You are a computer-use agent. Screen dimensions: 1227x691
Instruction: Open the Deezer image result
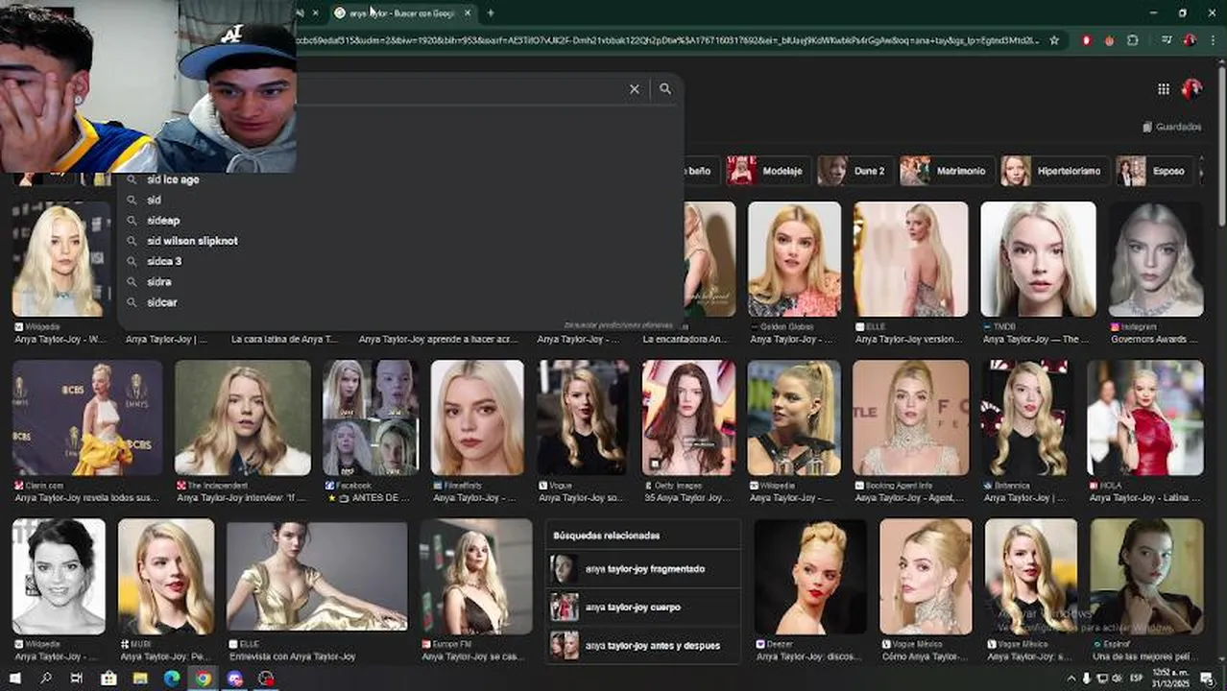tap(810, 576)
